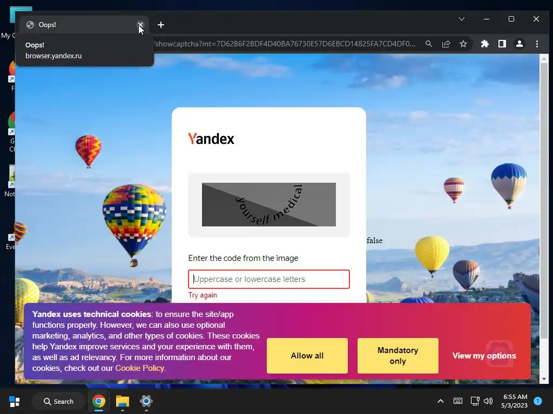Open the Chrome profile icon
The height and width of the screenshot is (414, 553).
[519, 44]
